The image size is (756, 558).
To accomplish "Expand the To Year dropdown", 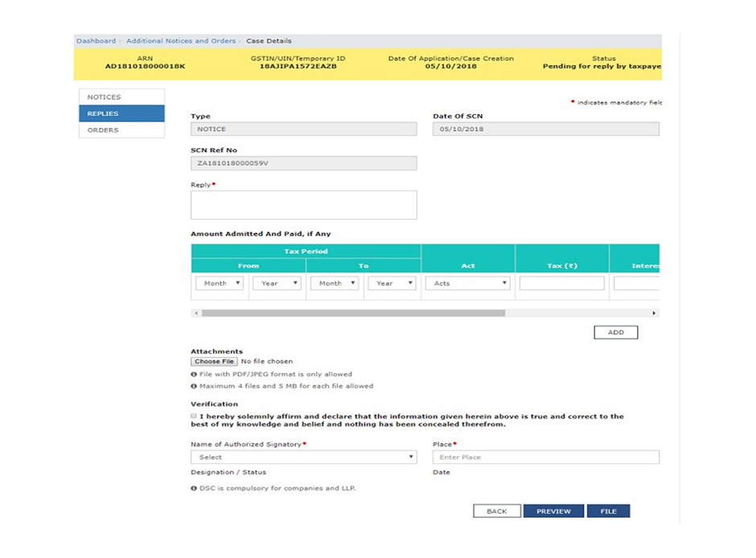I will [x=392, y=284].
